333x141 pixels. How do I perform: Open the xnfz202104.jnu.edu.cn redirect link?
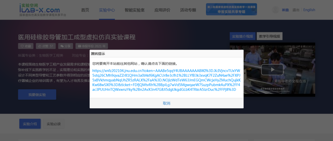166,80
